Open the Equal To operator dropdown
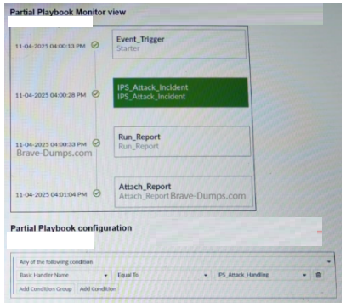Screen dimensions: 346x308 162,275
